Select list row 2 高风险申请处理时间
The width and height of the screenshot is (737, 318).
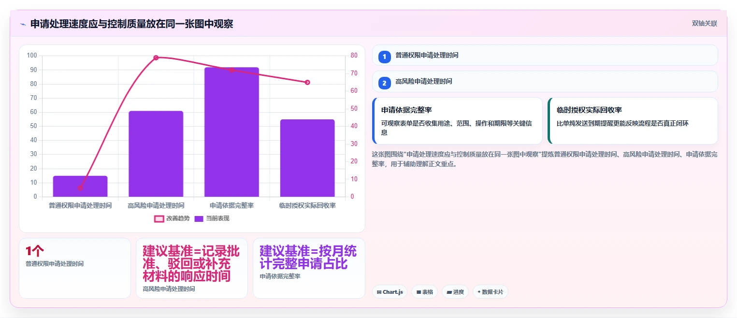545,82
